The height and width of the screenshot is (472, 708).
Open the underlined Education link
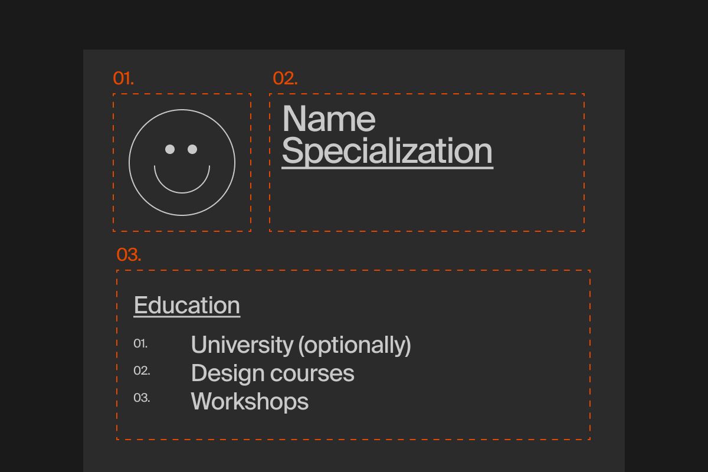tap(186, 306)
